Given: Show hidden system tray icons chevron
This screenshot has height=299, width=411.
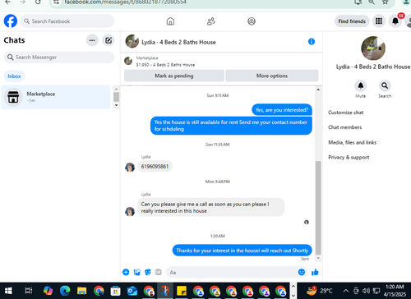Looking at the screenshot, I should [346, 291].
